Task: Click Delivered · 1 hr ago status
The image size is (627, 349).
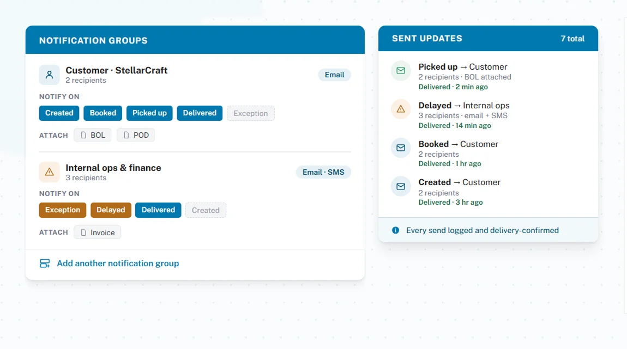Action: click(450, 164)
